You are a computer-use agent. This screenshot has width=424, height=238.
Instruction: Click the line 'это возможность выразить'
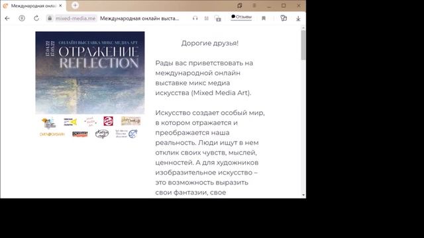tap(201, 182)
